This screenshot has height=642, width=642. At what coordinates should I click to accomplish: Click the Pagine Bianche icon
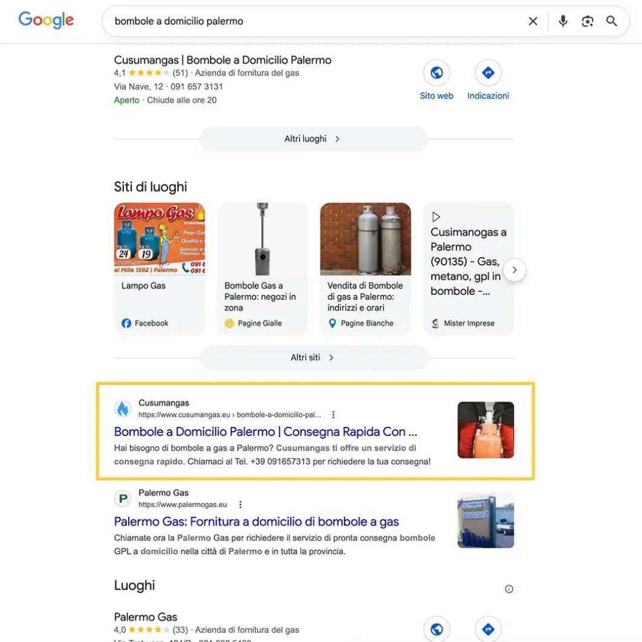click(x=332, y=323)
